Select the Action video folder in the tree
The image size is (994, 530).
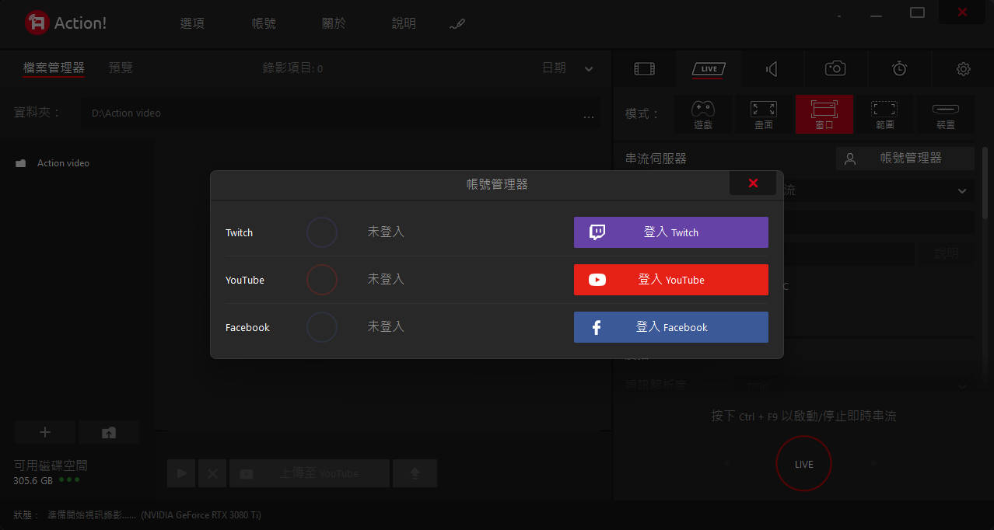point(53,163)
